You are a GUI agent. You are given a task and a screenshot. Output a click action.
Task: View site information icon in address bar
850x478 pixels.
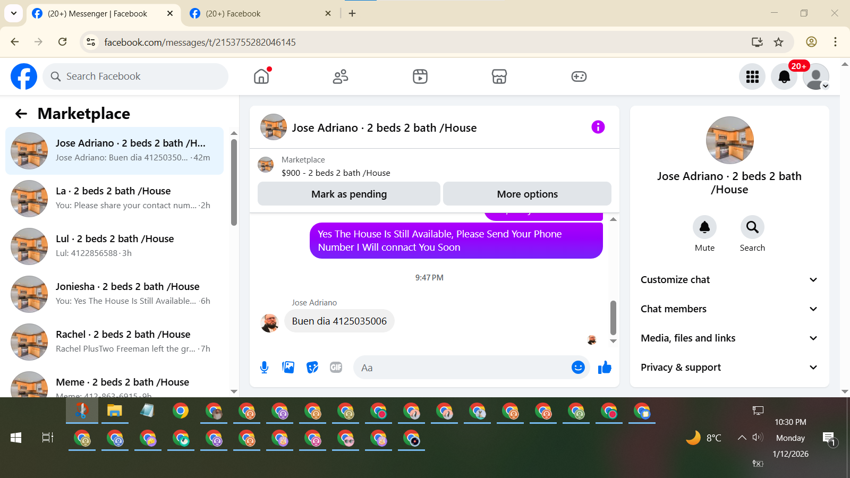[x=91, y=42]
